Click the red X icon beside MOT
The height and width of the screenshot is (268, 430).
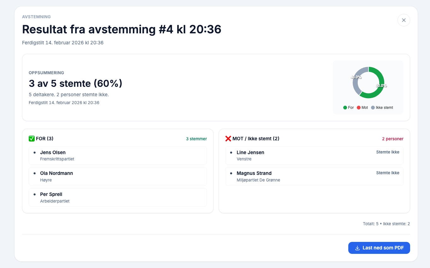(x=228, y=138)
